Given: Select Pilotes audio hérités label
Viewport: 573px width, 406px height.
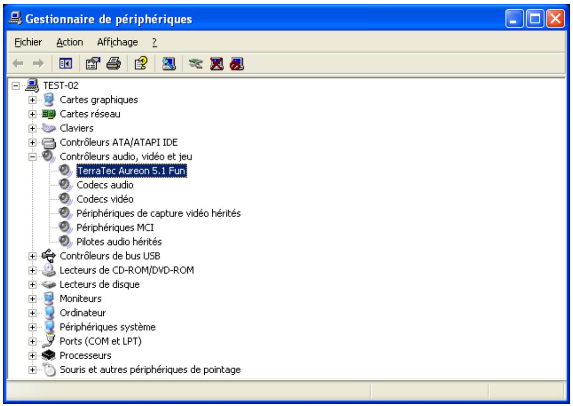Looking at the screenshot, I should (x=119, y=242).
